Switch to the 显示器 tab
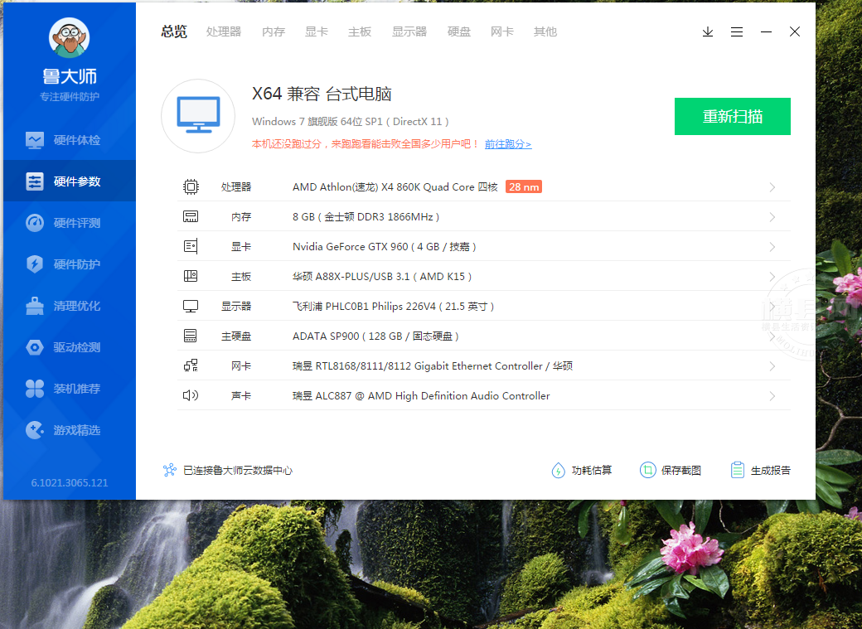Image resolution: width=862 pixels, height=629 pixels. coord(409,31)
